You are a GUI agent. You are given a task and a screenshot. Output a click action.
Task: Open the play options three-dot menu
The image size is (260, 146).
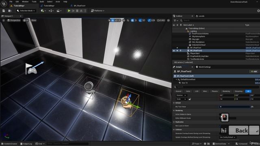(85, 11)
